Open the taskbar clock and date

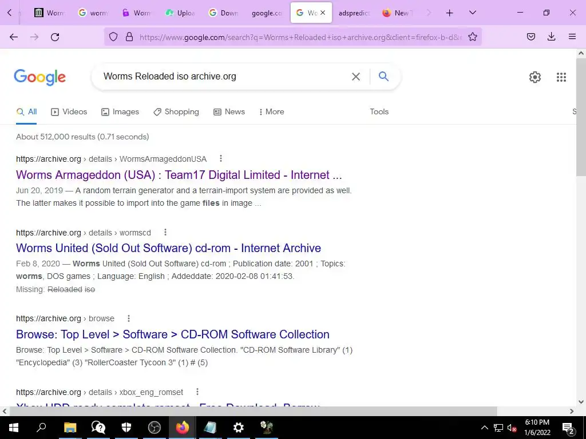537,428
